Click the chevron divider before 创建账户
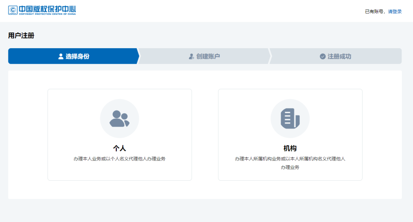The image size is (413, 222). [140, 56]
